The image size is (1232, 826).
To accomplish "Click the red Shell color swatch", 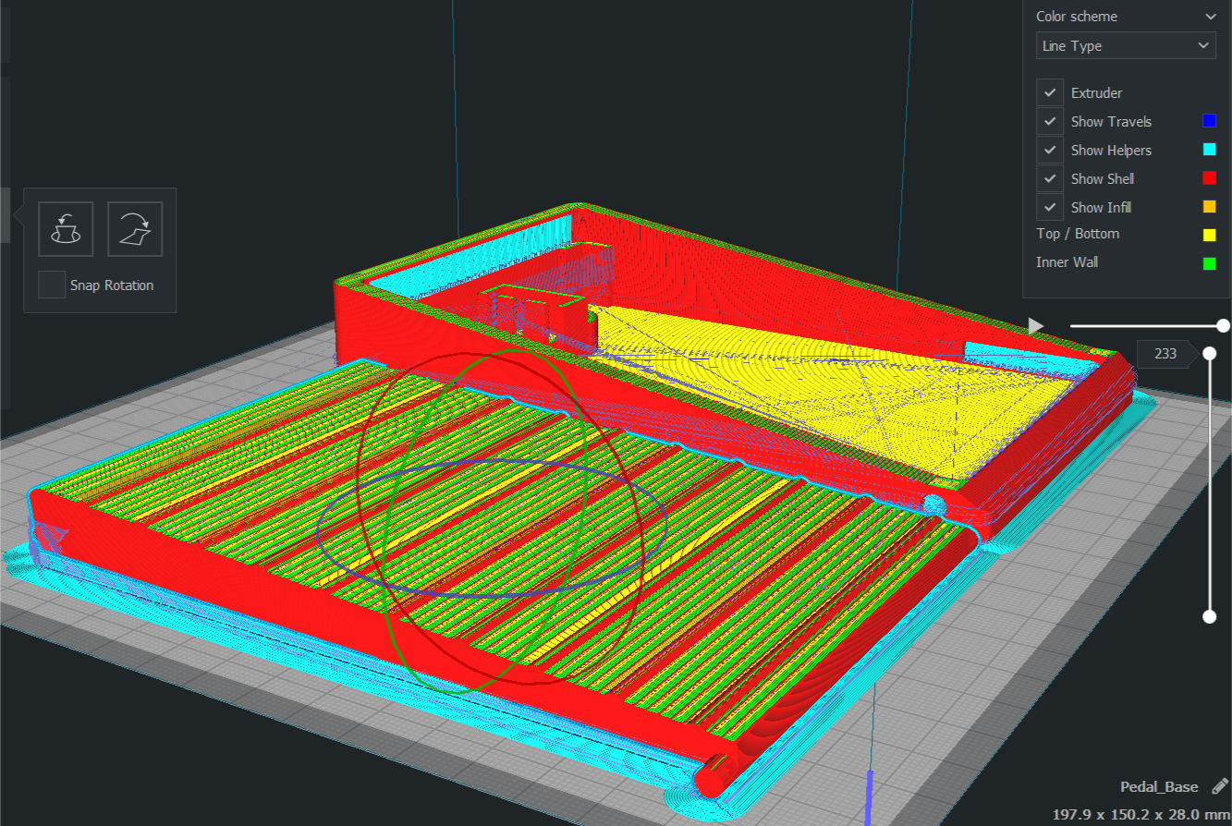I will (1209, 178).
